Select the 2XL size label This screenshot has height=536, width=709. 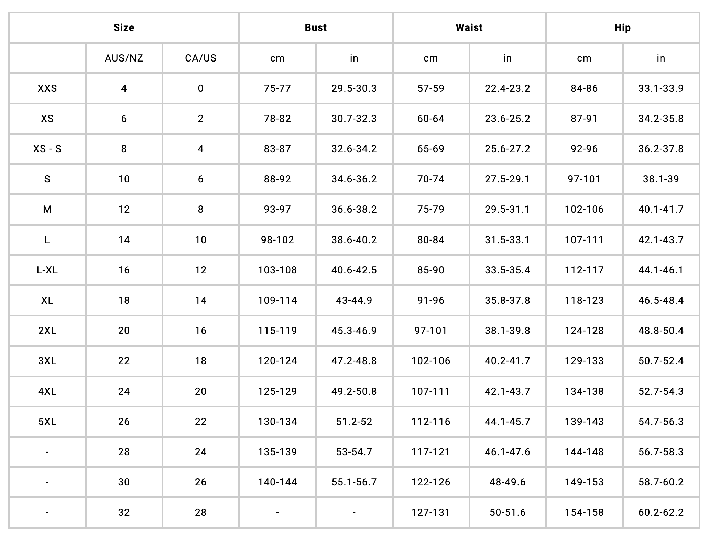coord(47,331)
